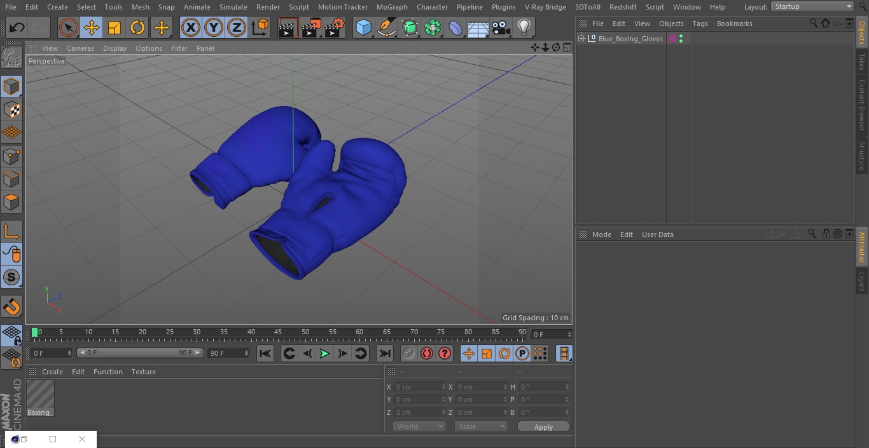Click the timeline frame 45 marker

pyautogui.click(x=278, y=332)
